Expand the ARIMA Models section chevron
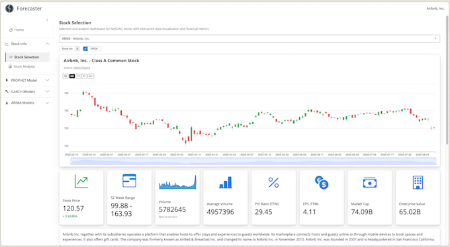Image resolution: width=450 pixels, height=247 pixels. click(x=48, y=103)
